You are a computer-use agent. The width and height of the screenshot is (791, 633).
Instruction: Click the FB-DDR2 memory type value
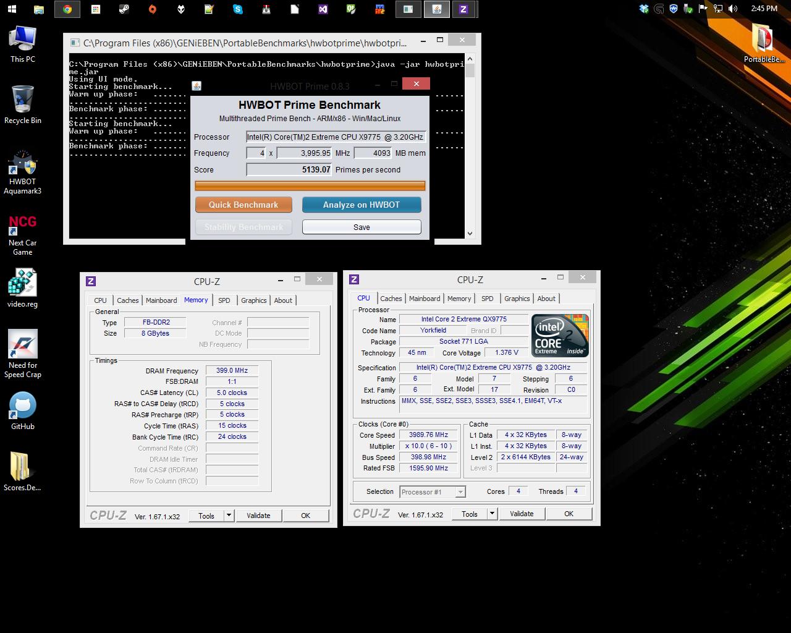point(156,322)
